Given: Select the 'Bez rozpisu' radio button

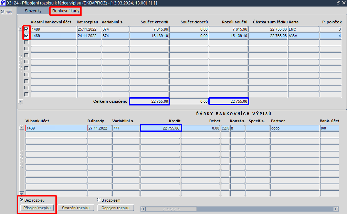Looking at the screenshot, I should click(21, 200).
